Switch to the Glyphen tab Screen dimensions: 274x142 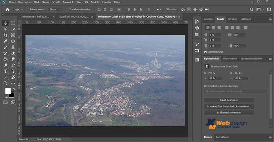pos(233,19)
